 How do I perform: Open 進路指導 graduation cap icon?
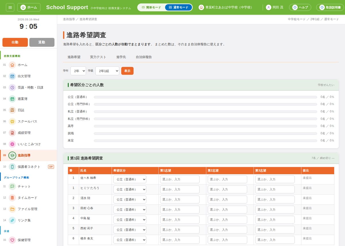(12, 155)
